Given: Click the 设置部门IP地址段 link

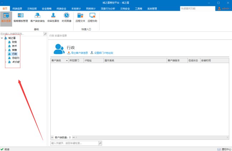Looking at the screenshot, I should coord(102,53).
